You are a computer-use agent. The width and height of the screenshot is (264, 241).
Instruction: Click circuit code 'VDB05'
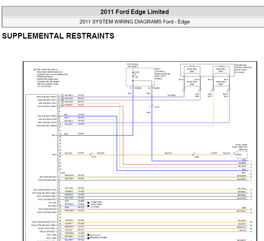[81, 201]
